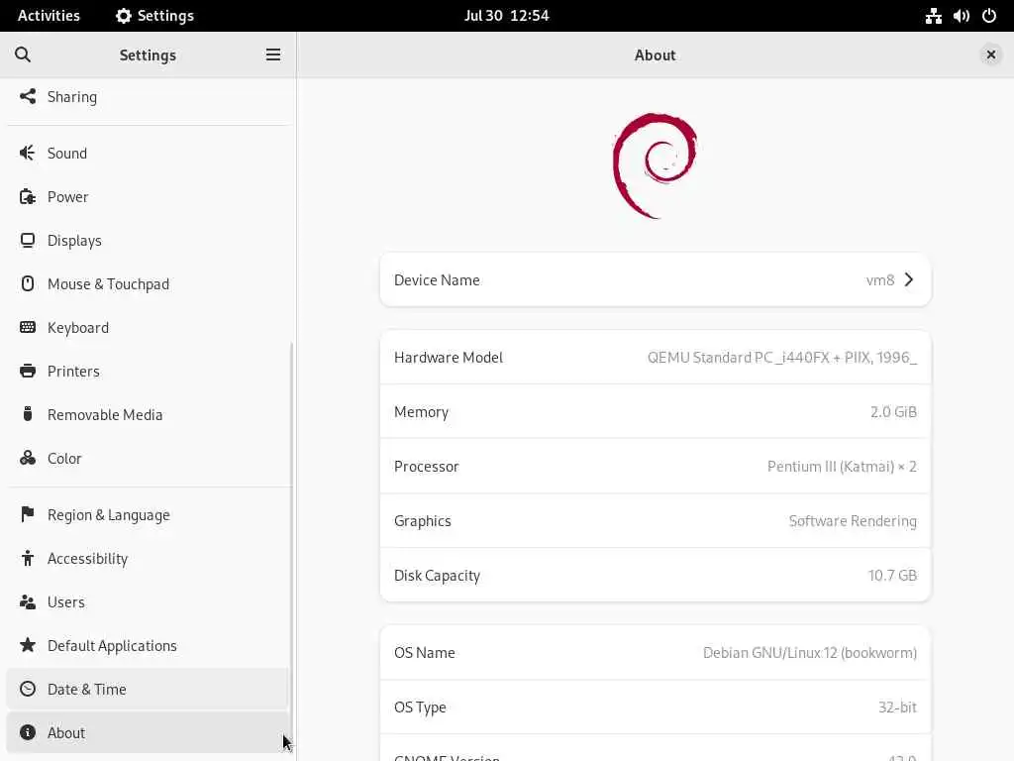Click the Activities button
The height and width of the screenshot is (761, 1014).
point(49,16)
